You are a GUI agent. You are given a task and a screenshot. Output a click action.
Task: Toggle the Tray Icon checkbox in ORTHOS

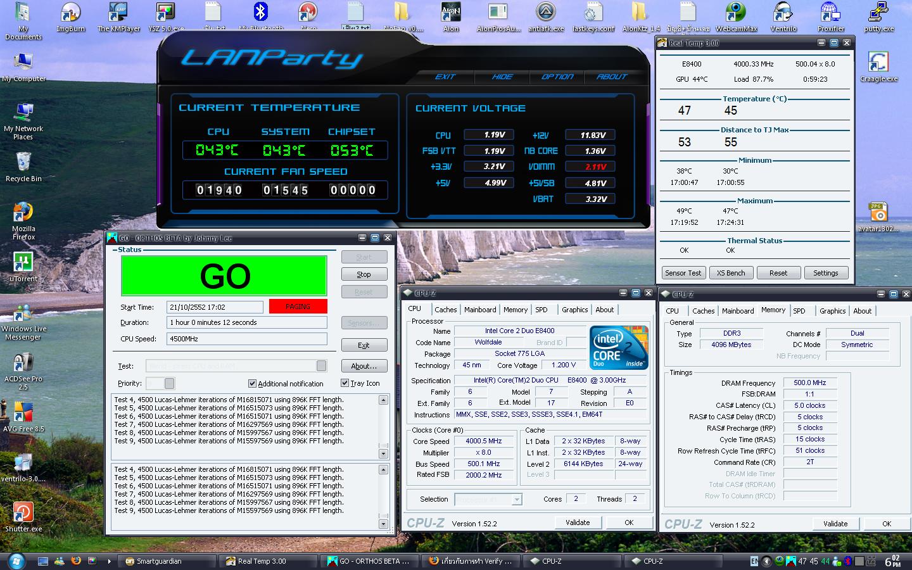click(345, 383)
